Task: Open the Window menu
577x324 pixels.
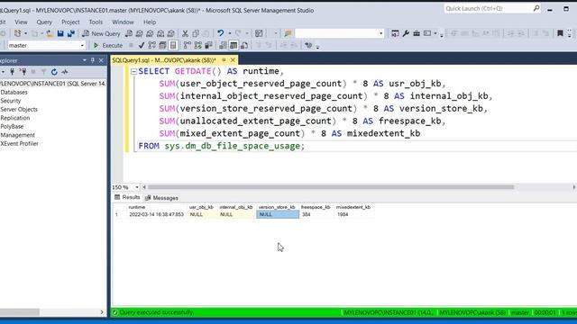Action: click(123, 22)
